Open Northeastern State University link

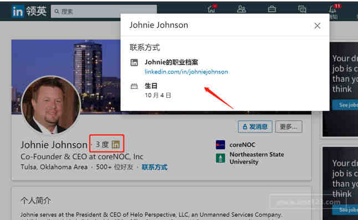(x=257, y=158)
